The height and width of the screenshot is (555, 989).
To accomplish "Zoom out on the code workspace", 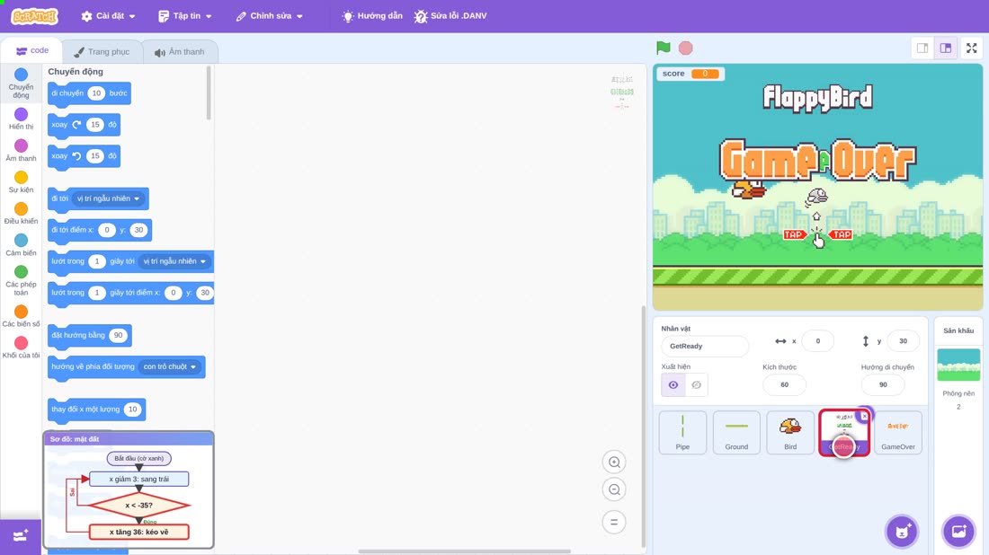I will [614, 489].
